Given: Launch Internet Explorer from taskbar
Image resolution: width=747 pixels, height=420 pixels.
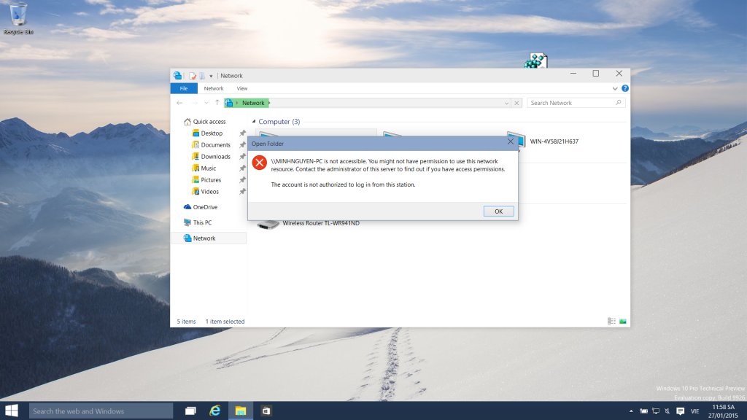Looking at the screenshot, I should click(x=215, y=411).
